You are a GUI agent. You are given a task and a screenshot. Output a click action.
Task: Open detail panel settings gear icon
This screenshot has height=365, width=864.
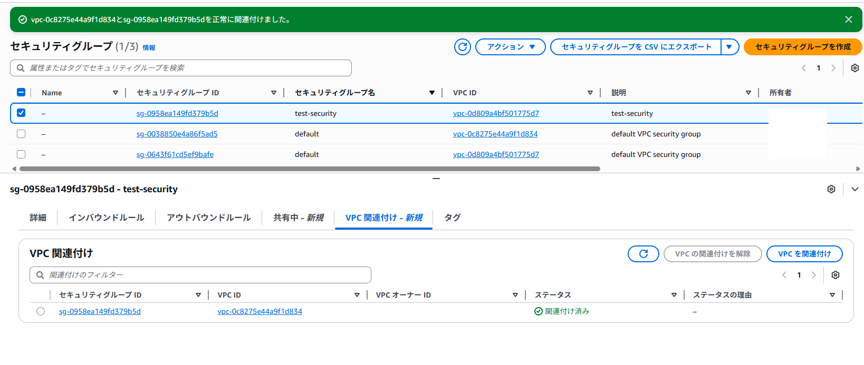point(831,189)
